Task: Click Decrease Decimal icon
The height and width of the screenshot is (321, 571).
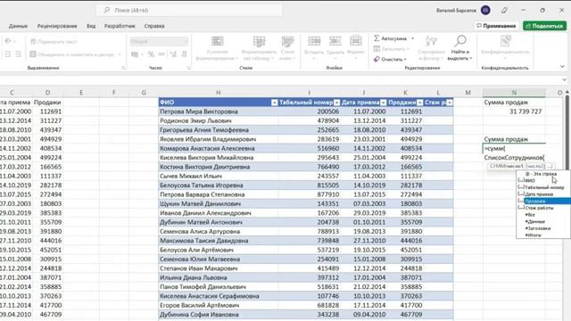Action: [184, 54]
